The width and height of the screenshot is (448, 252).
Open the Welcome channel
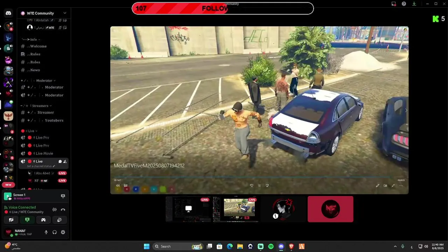point(44,46)
